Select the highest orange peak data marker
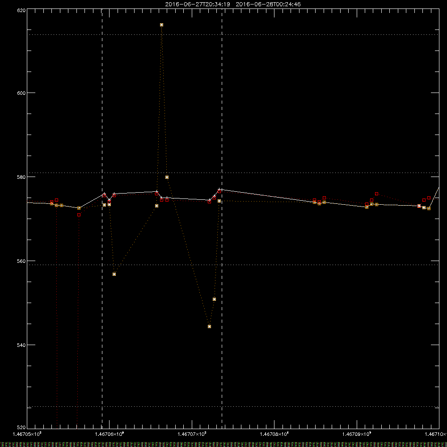Viewport: 447px width, 447px height. coord(162,25)
